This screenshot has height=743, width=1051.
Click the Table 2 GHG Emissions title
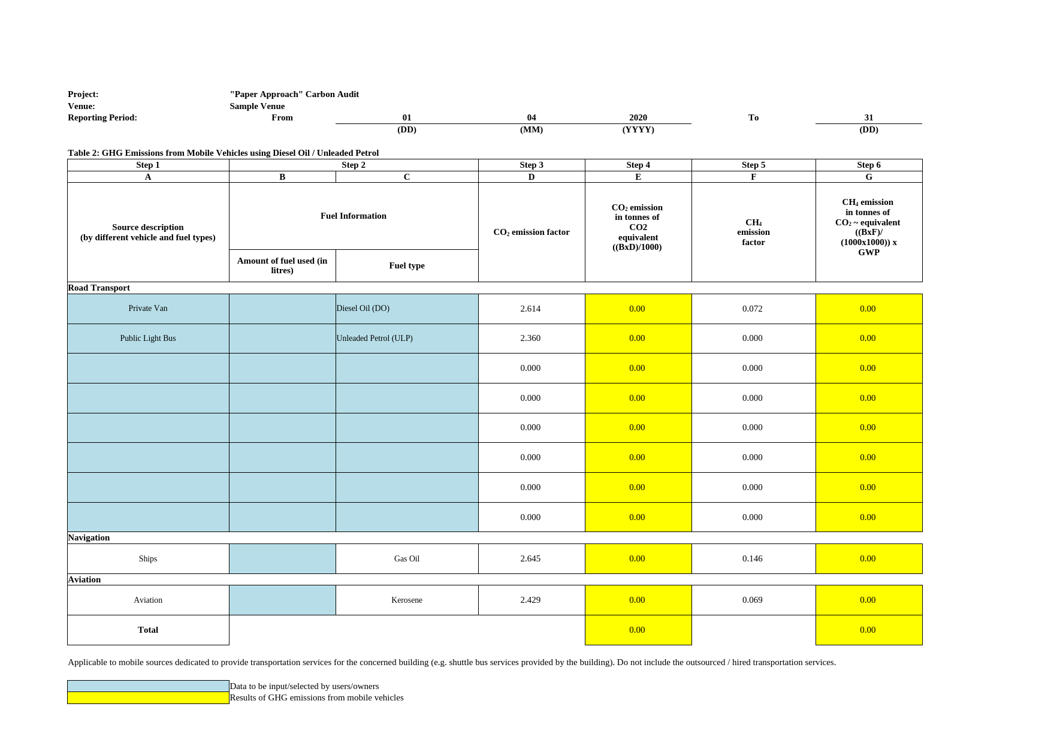tap(224, 153)
